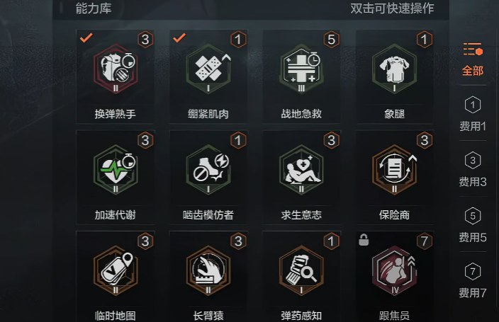This screenshot has width=499, height=322.
Task: Choose the 长臂猿 hand ability icon
Action: [x=208, y=270]
